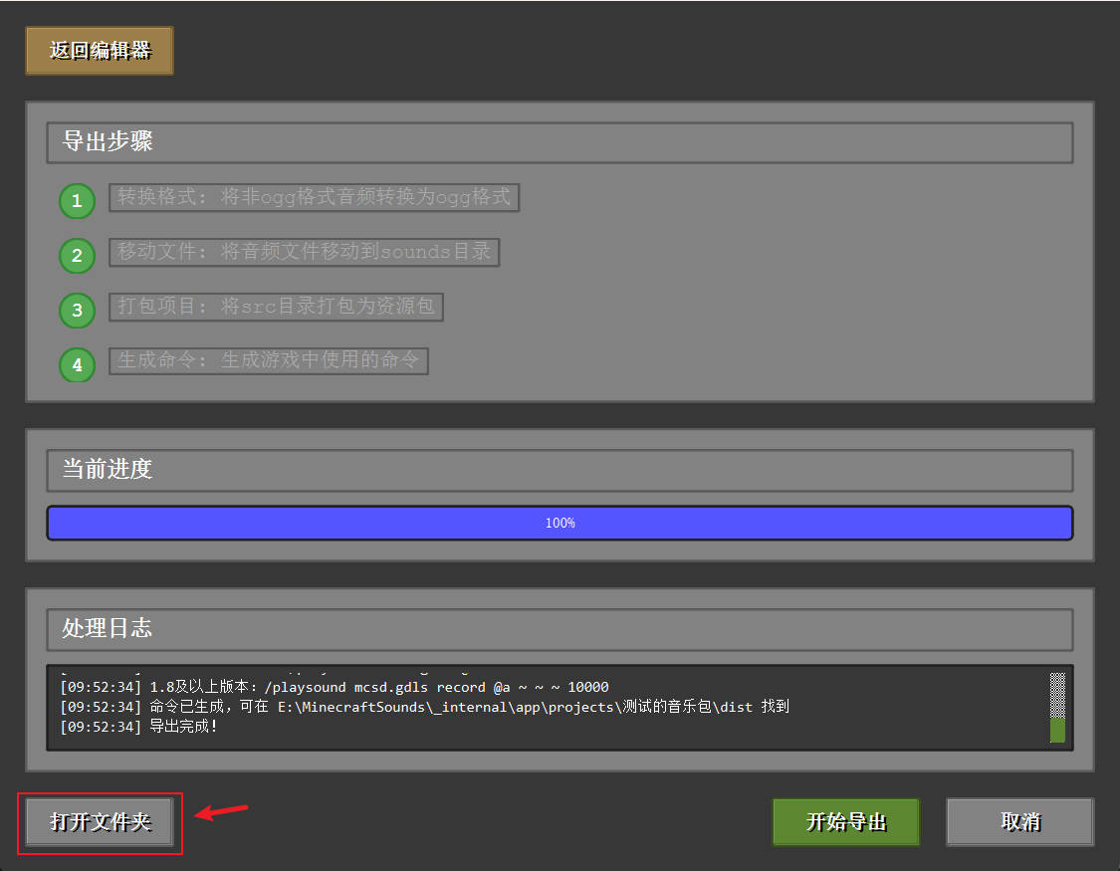Click the green step 2 circle icon
Image resolution: width=1120 pixels, height=871 pixels.
[77, 256]
